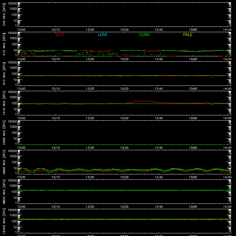This screenshot has height=236, width=236.
Task: Select the 245 MHz [SFU] axis title
Action: (4, 14)
